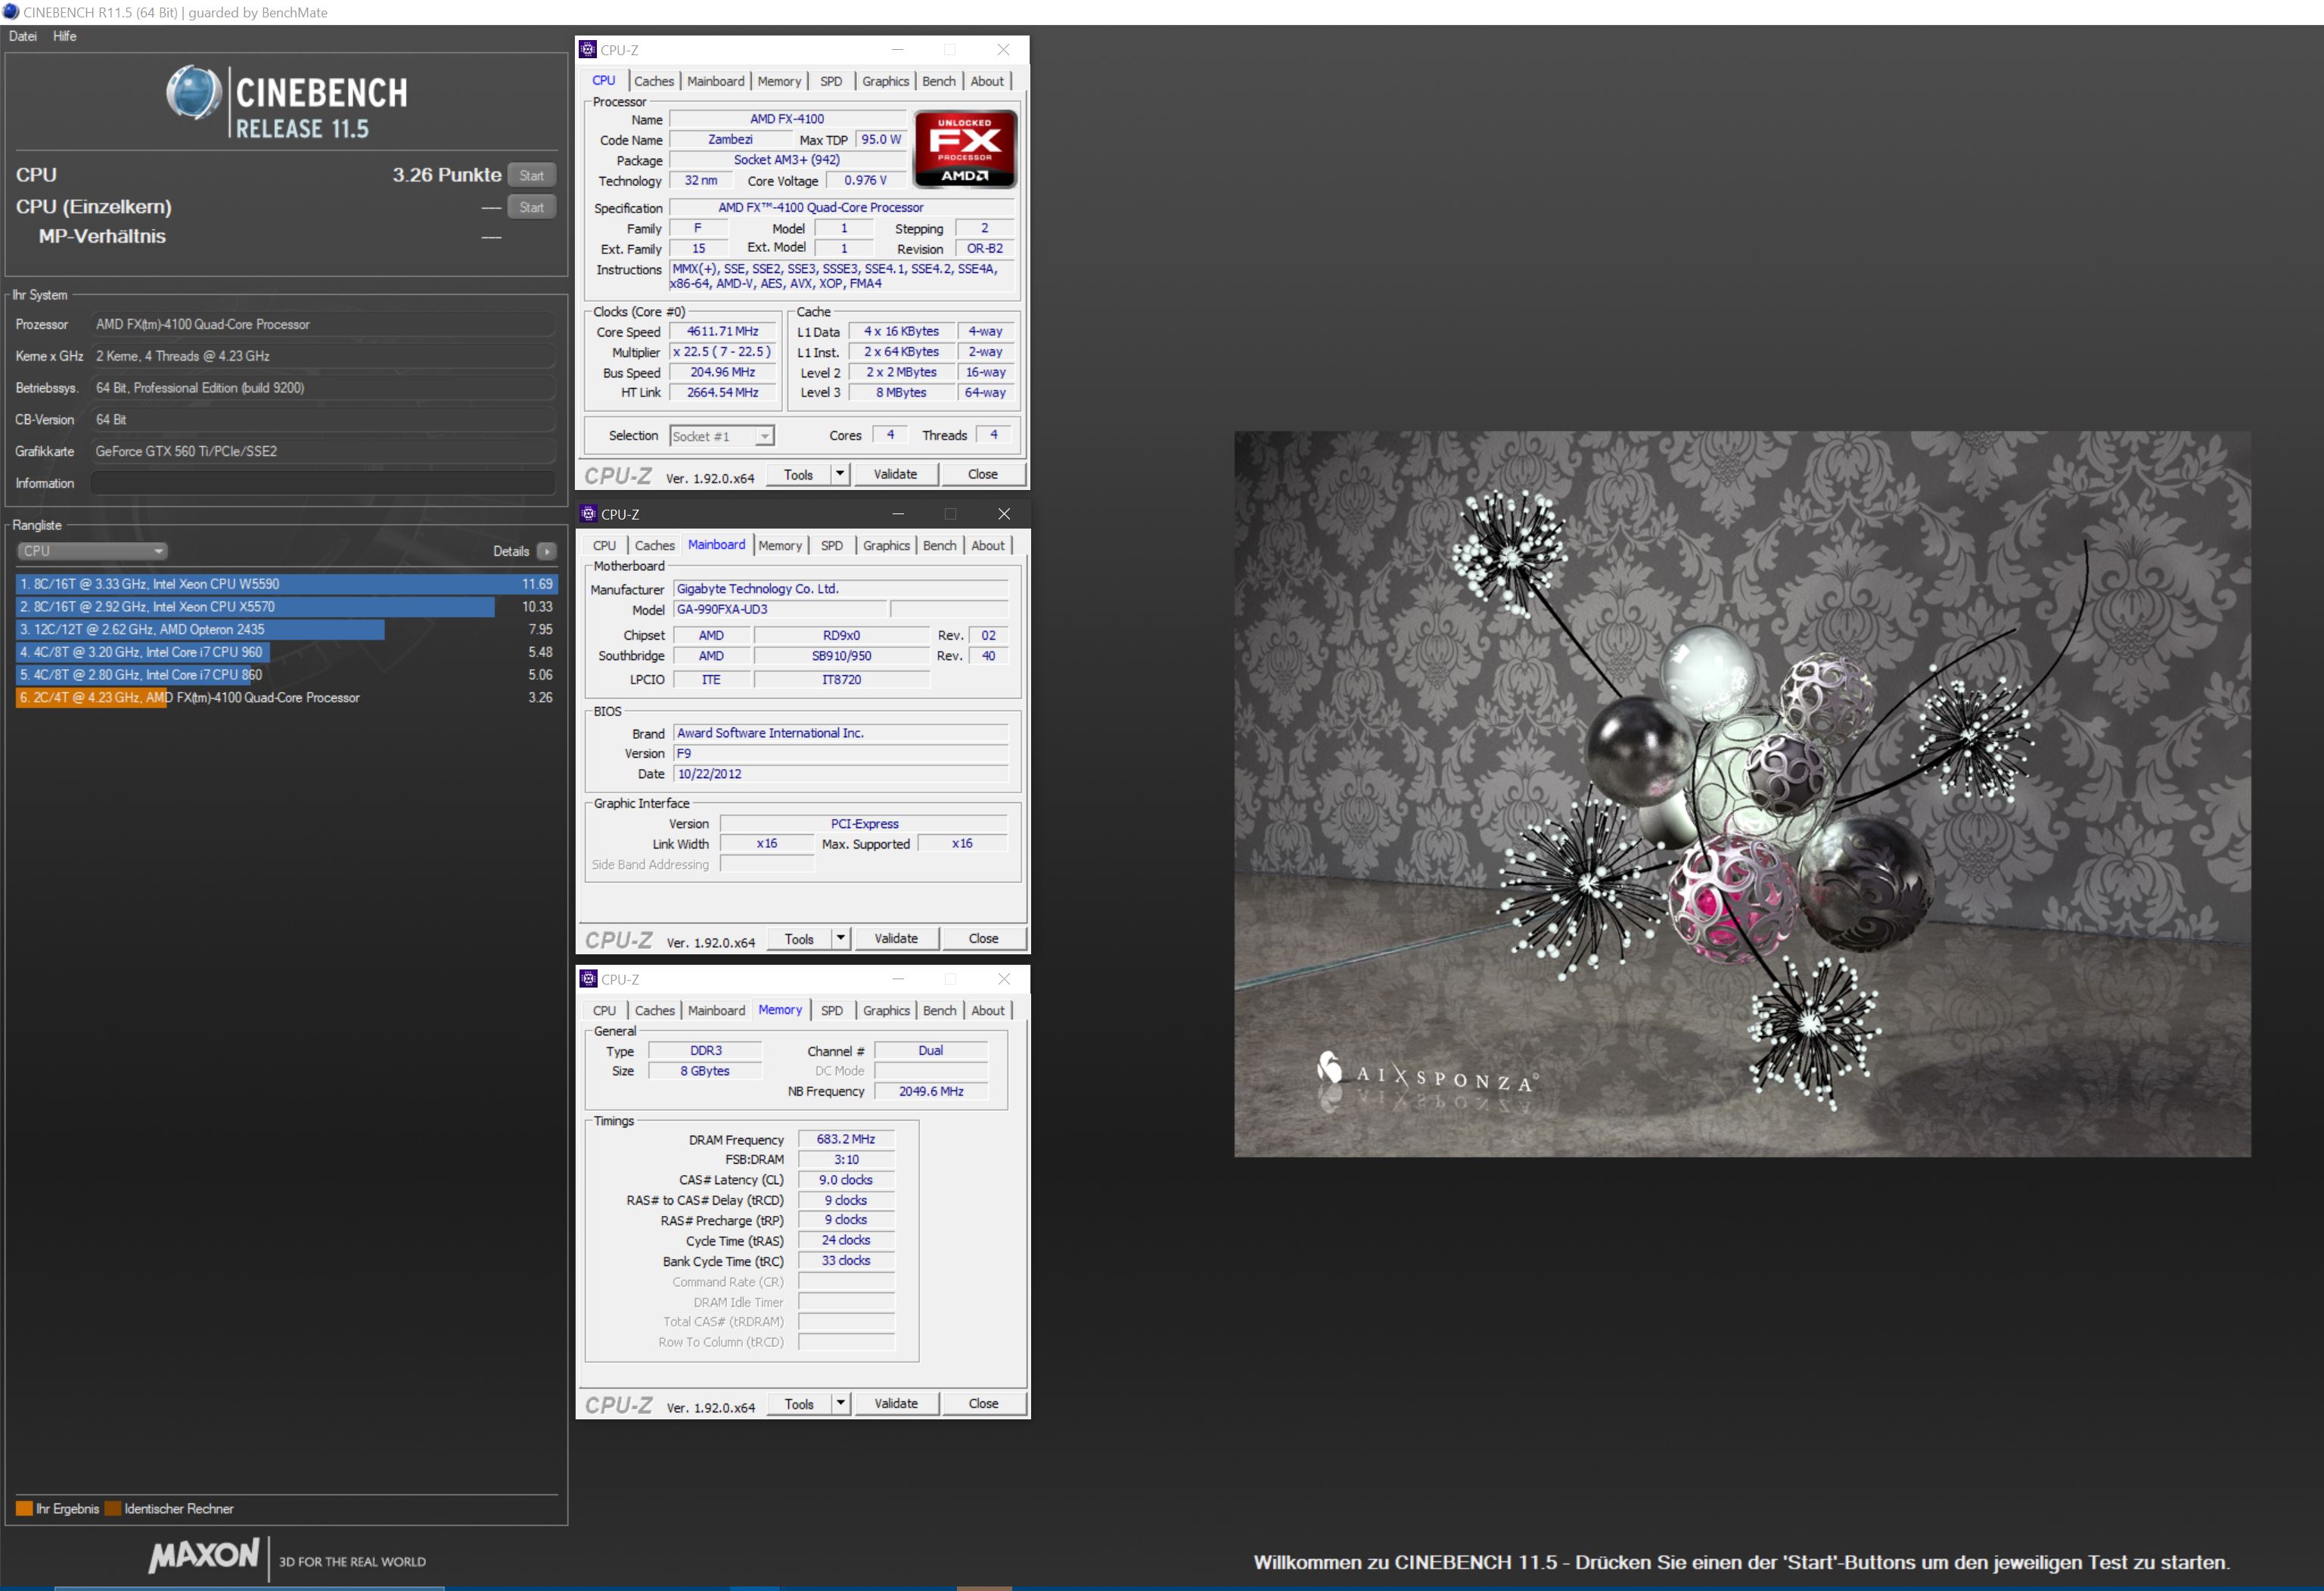This screenshot has height=1591, width=2324.
Task: Click the Details label in Rangliste
Action: tap(511, 552)
